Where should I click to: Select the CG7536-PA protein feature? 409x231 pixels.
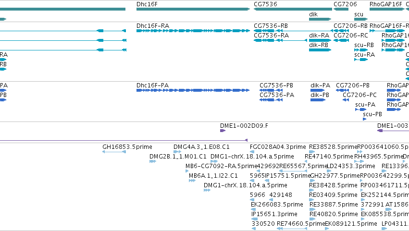[x=271, y=100]
